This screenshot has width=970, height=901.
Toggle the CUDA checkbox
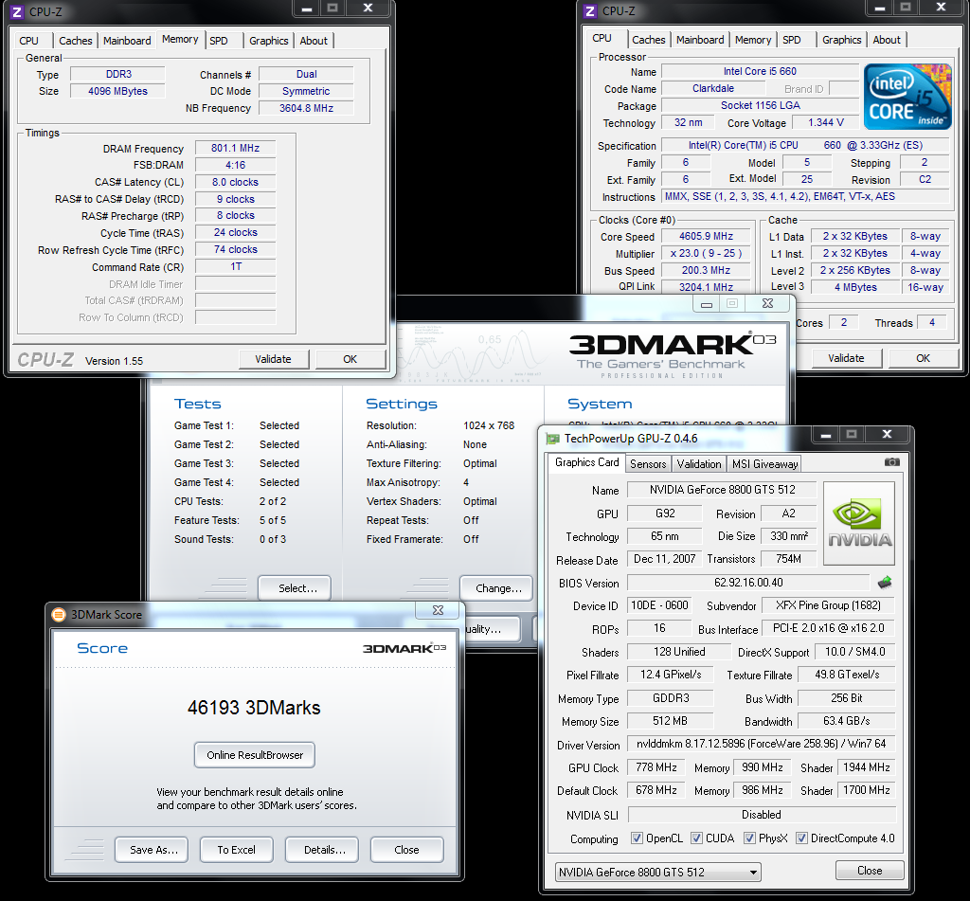(x=696, y=838)
